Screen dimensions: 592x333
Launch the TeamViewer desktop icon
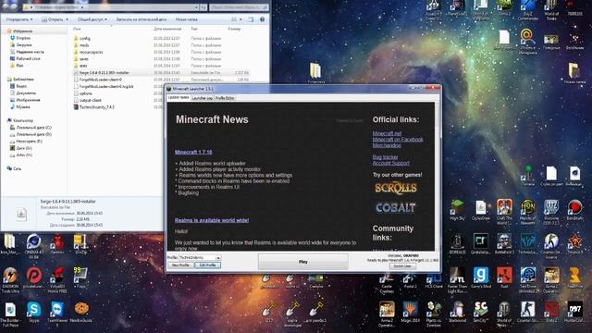(57, 313)
